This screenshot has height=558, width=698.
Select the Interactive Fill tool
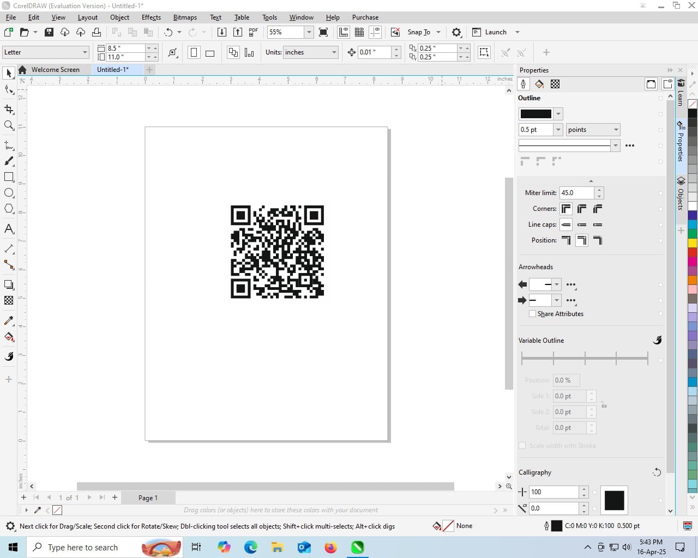pos(9,337)
